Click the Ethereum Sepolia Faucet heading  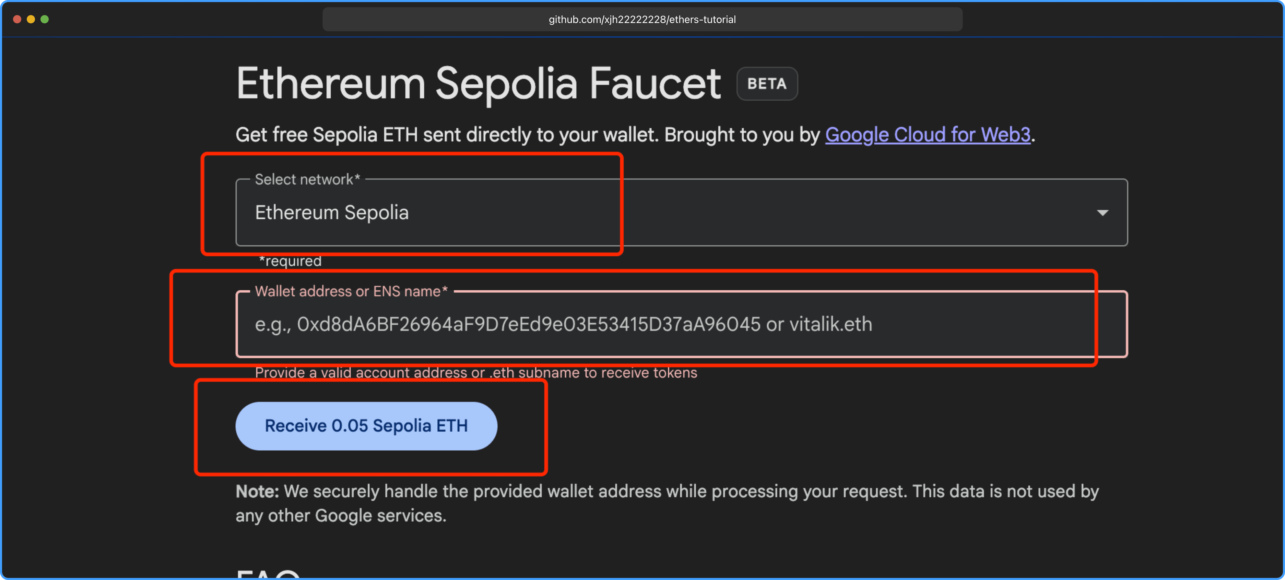[479, 83]
